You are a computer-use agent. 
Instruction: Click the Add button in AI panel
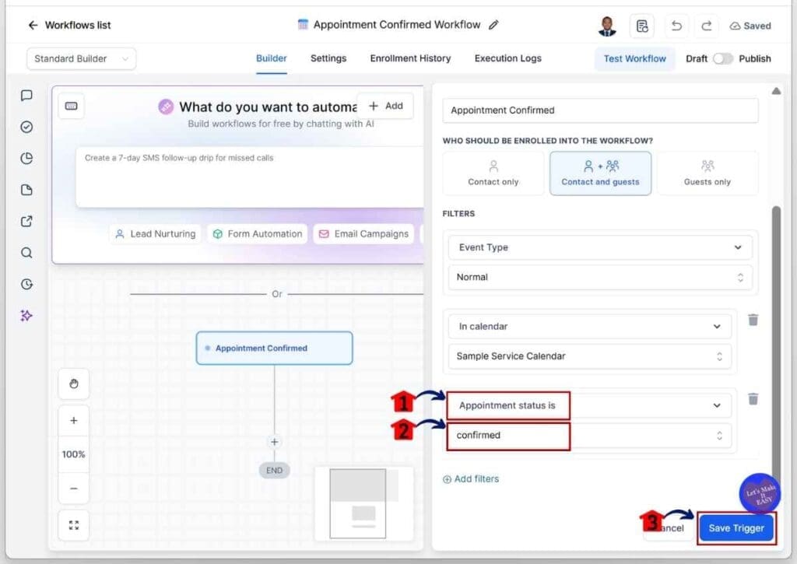pyautogui.click(x=385, y=107)
